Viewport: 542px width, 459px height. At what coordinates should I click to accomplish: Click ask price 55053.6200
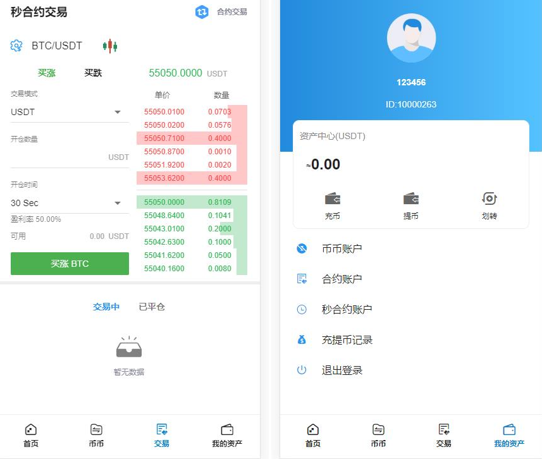tap(164, 178)
